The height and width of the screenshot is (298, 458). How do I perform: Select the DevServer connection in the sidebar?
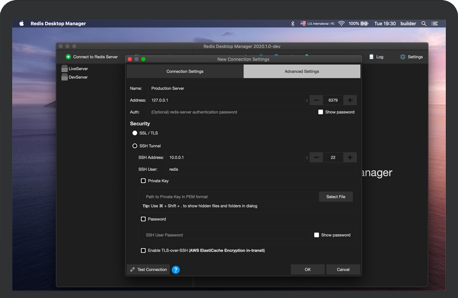click(x=78, y=77)
